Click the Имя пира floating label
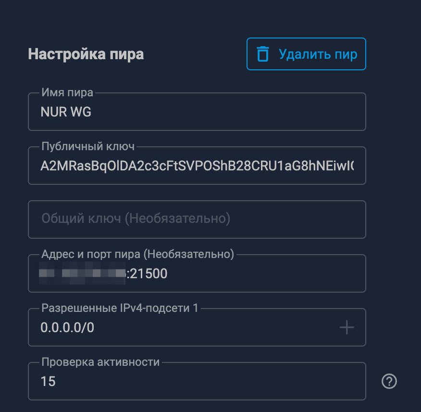Viewport: 421px width, 412px height. click(67, 92)
